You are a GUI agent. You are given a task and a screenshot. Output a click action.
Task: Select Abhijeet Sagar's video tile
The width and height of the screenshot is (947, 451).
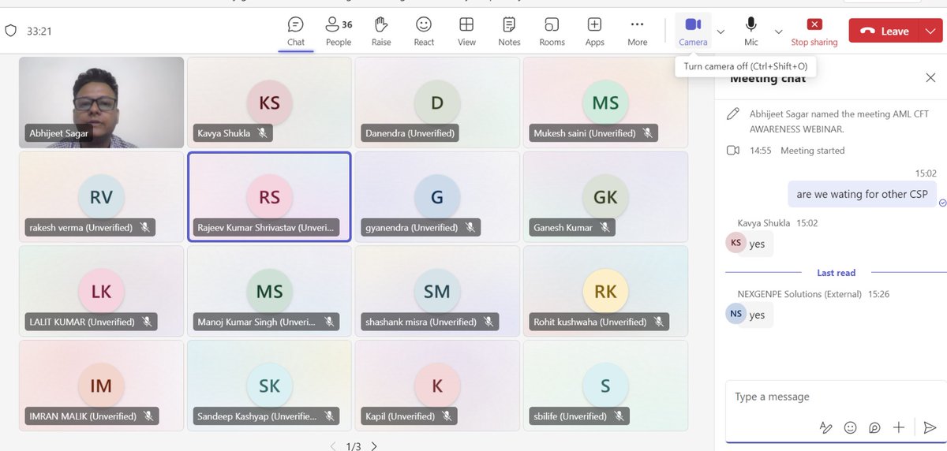pos(101,102)
